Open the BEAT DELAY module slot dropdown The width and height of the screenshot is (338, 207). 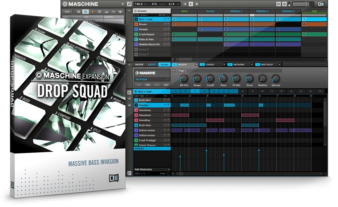279,64
